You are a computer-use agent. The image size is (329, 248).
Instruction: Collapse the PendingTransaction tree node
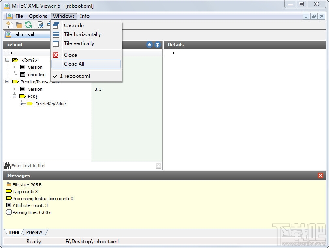7,82
